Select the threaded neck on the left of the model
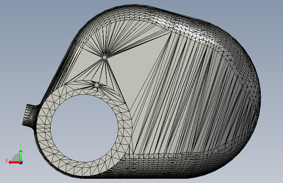 click(30, 116)
